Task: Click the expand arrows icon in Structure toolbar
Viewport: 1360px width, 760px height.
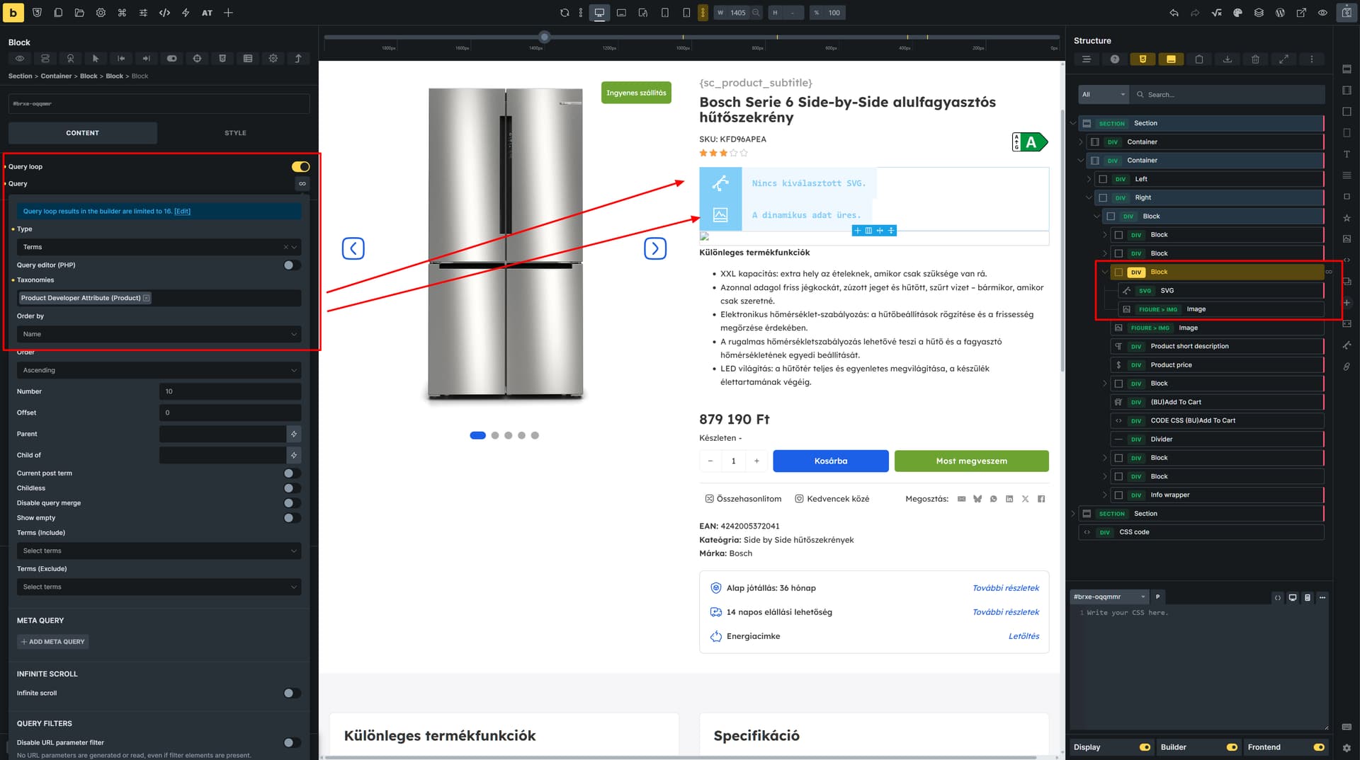Action: [x=1283, y=59]
